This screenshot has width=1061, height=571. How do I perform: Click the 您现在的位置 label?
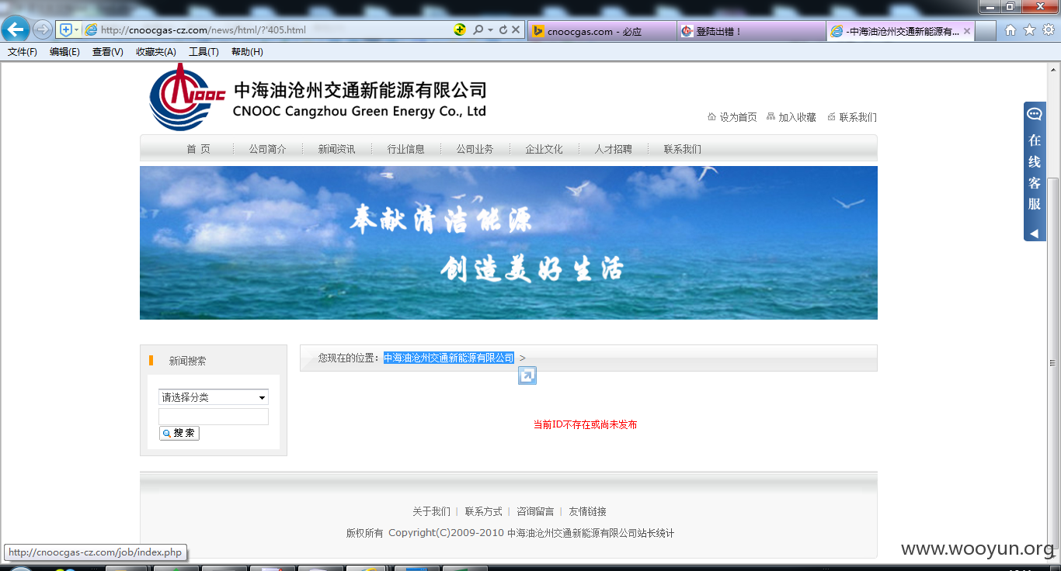point(348,358)
